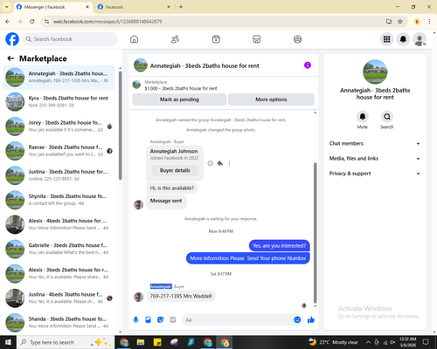
Task: Open the Kyra 3beds 2baths chat
Action: (x=59, y=101)
